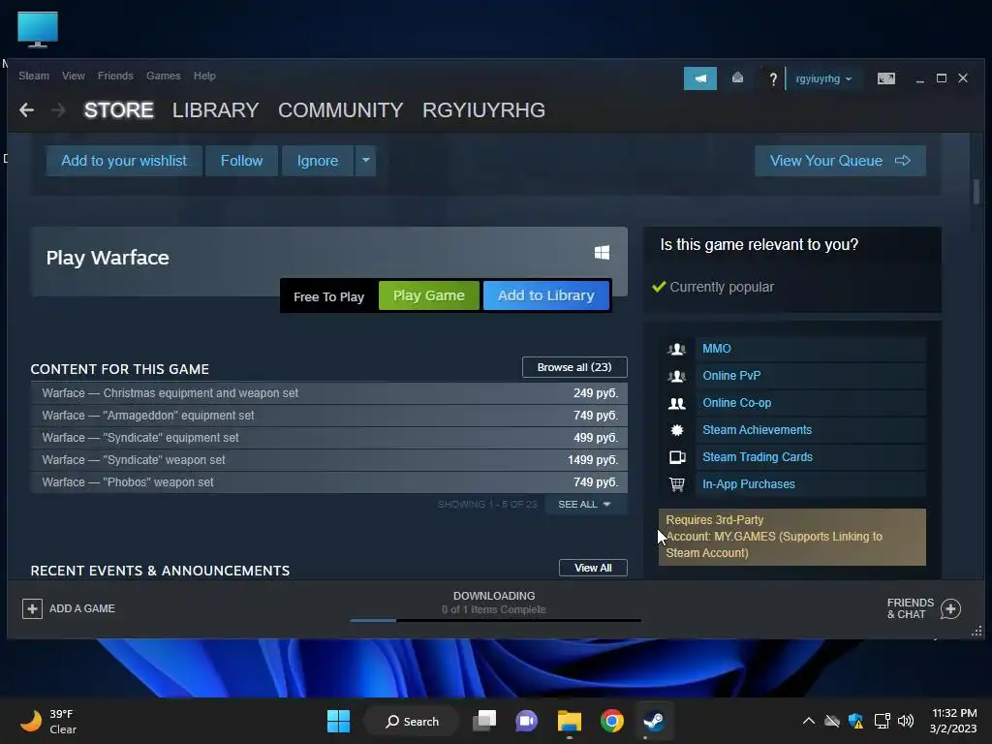This screenshot has height=744, width=992.
Task: Click the Ignore button
Action: coord(318,161)
